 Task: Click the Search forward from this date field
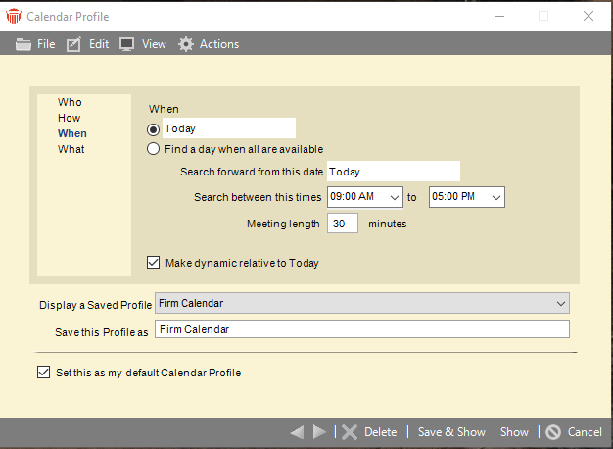[394, 171]
